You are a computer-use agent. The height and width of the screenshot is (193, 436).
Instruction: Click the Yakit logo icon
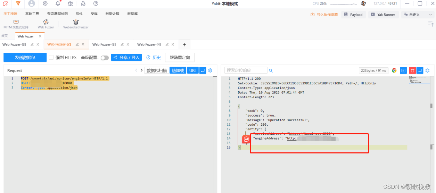point(18,3)
